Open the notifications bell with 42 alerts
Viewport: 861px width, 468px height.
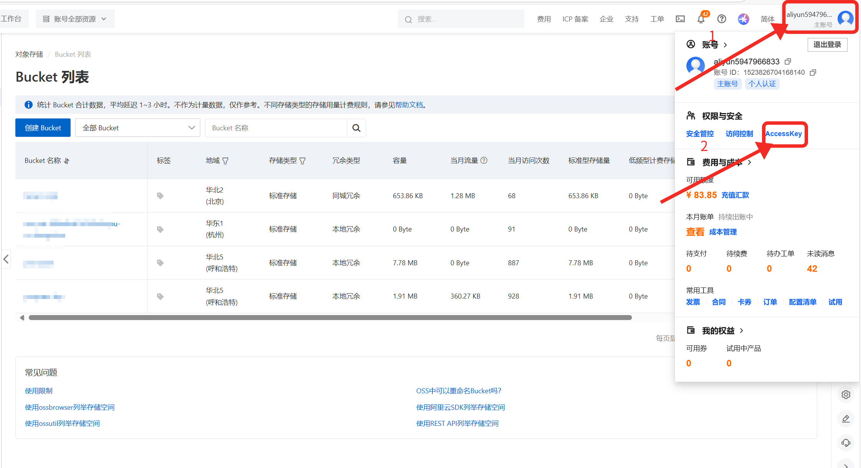click(x=701, y=19)
